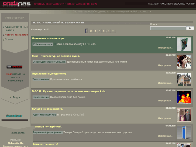The height and width of the screenshot is (147, 196).
Task: Click the Стресс-детектор от Спецлаб tag
Action: click(49, 62)
